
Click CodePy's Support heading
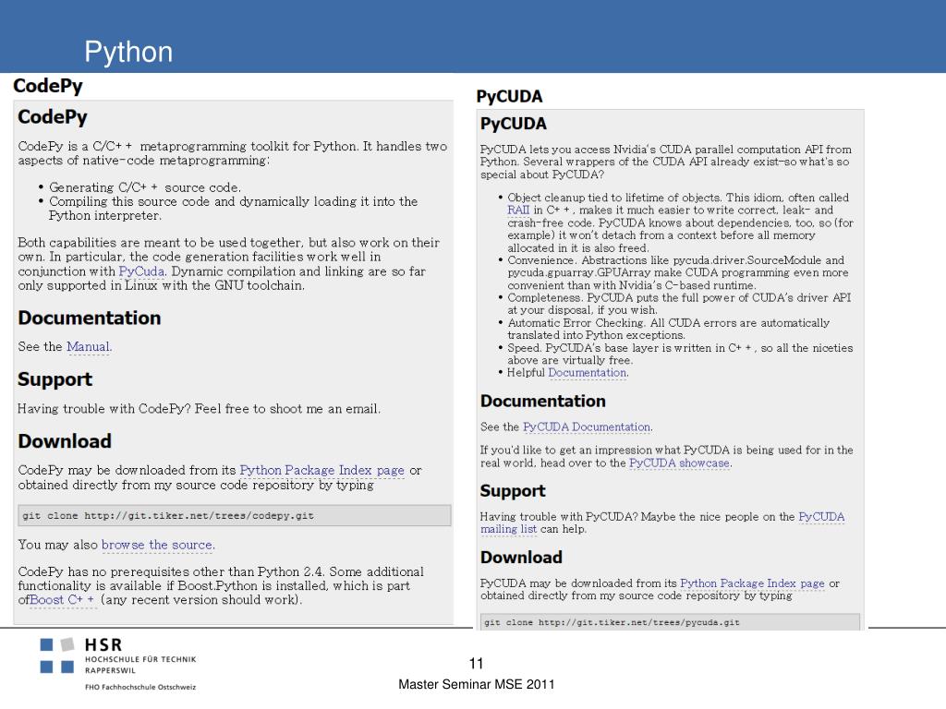[x=55, y=379]
